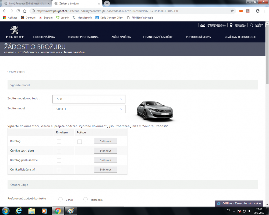The width and height of the screenshot is (269, 215).
Task: Open the Chrome user profile icon
Action: (x=257, y=11)
